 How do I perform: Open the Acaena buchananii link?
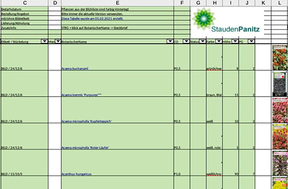[75, 69]
